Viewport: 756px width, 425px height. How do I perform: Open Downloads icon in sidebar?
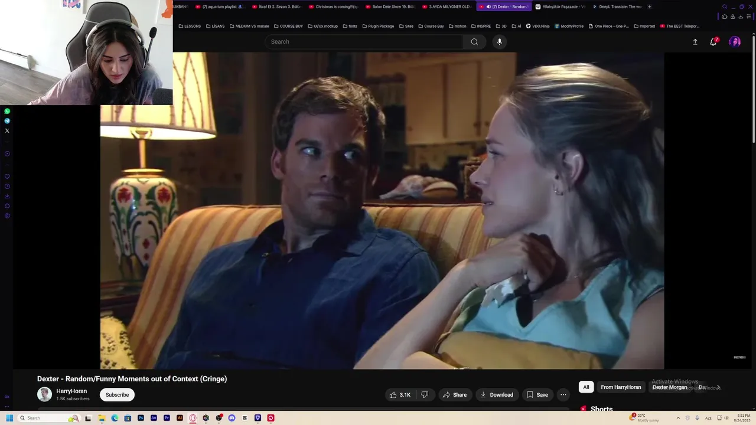coord(7,196)
